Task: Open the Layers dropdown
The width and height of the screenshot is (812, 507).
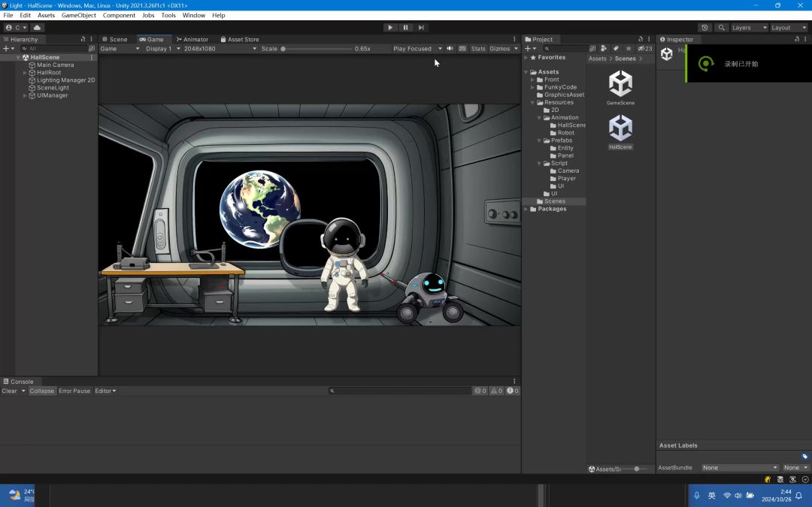Action: click(x=749, y=28)
